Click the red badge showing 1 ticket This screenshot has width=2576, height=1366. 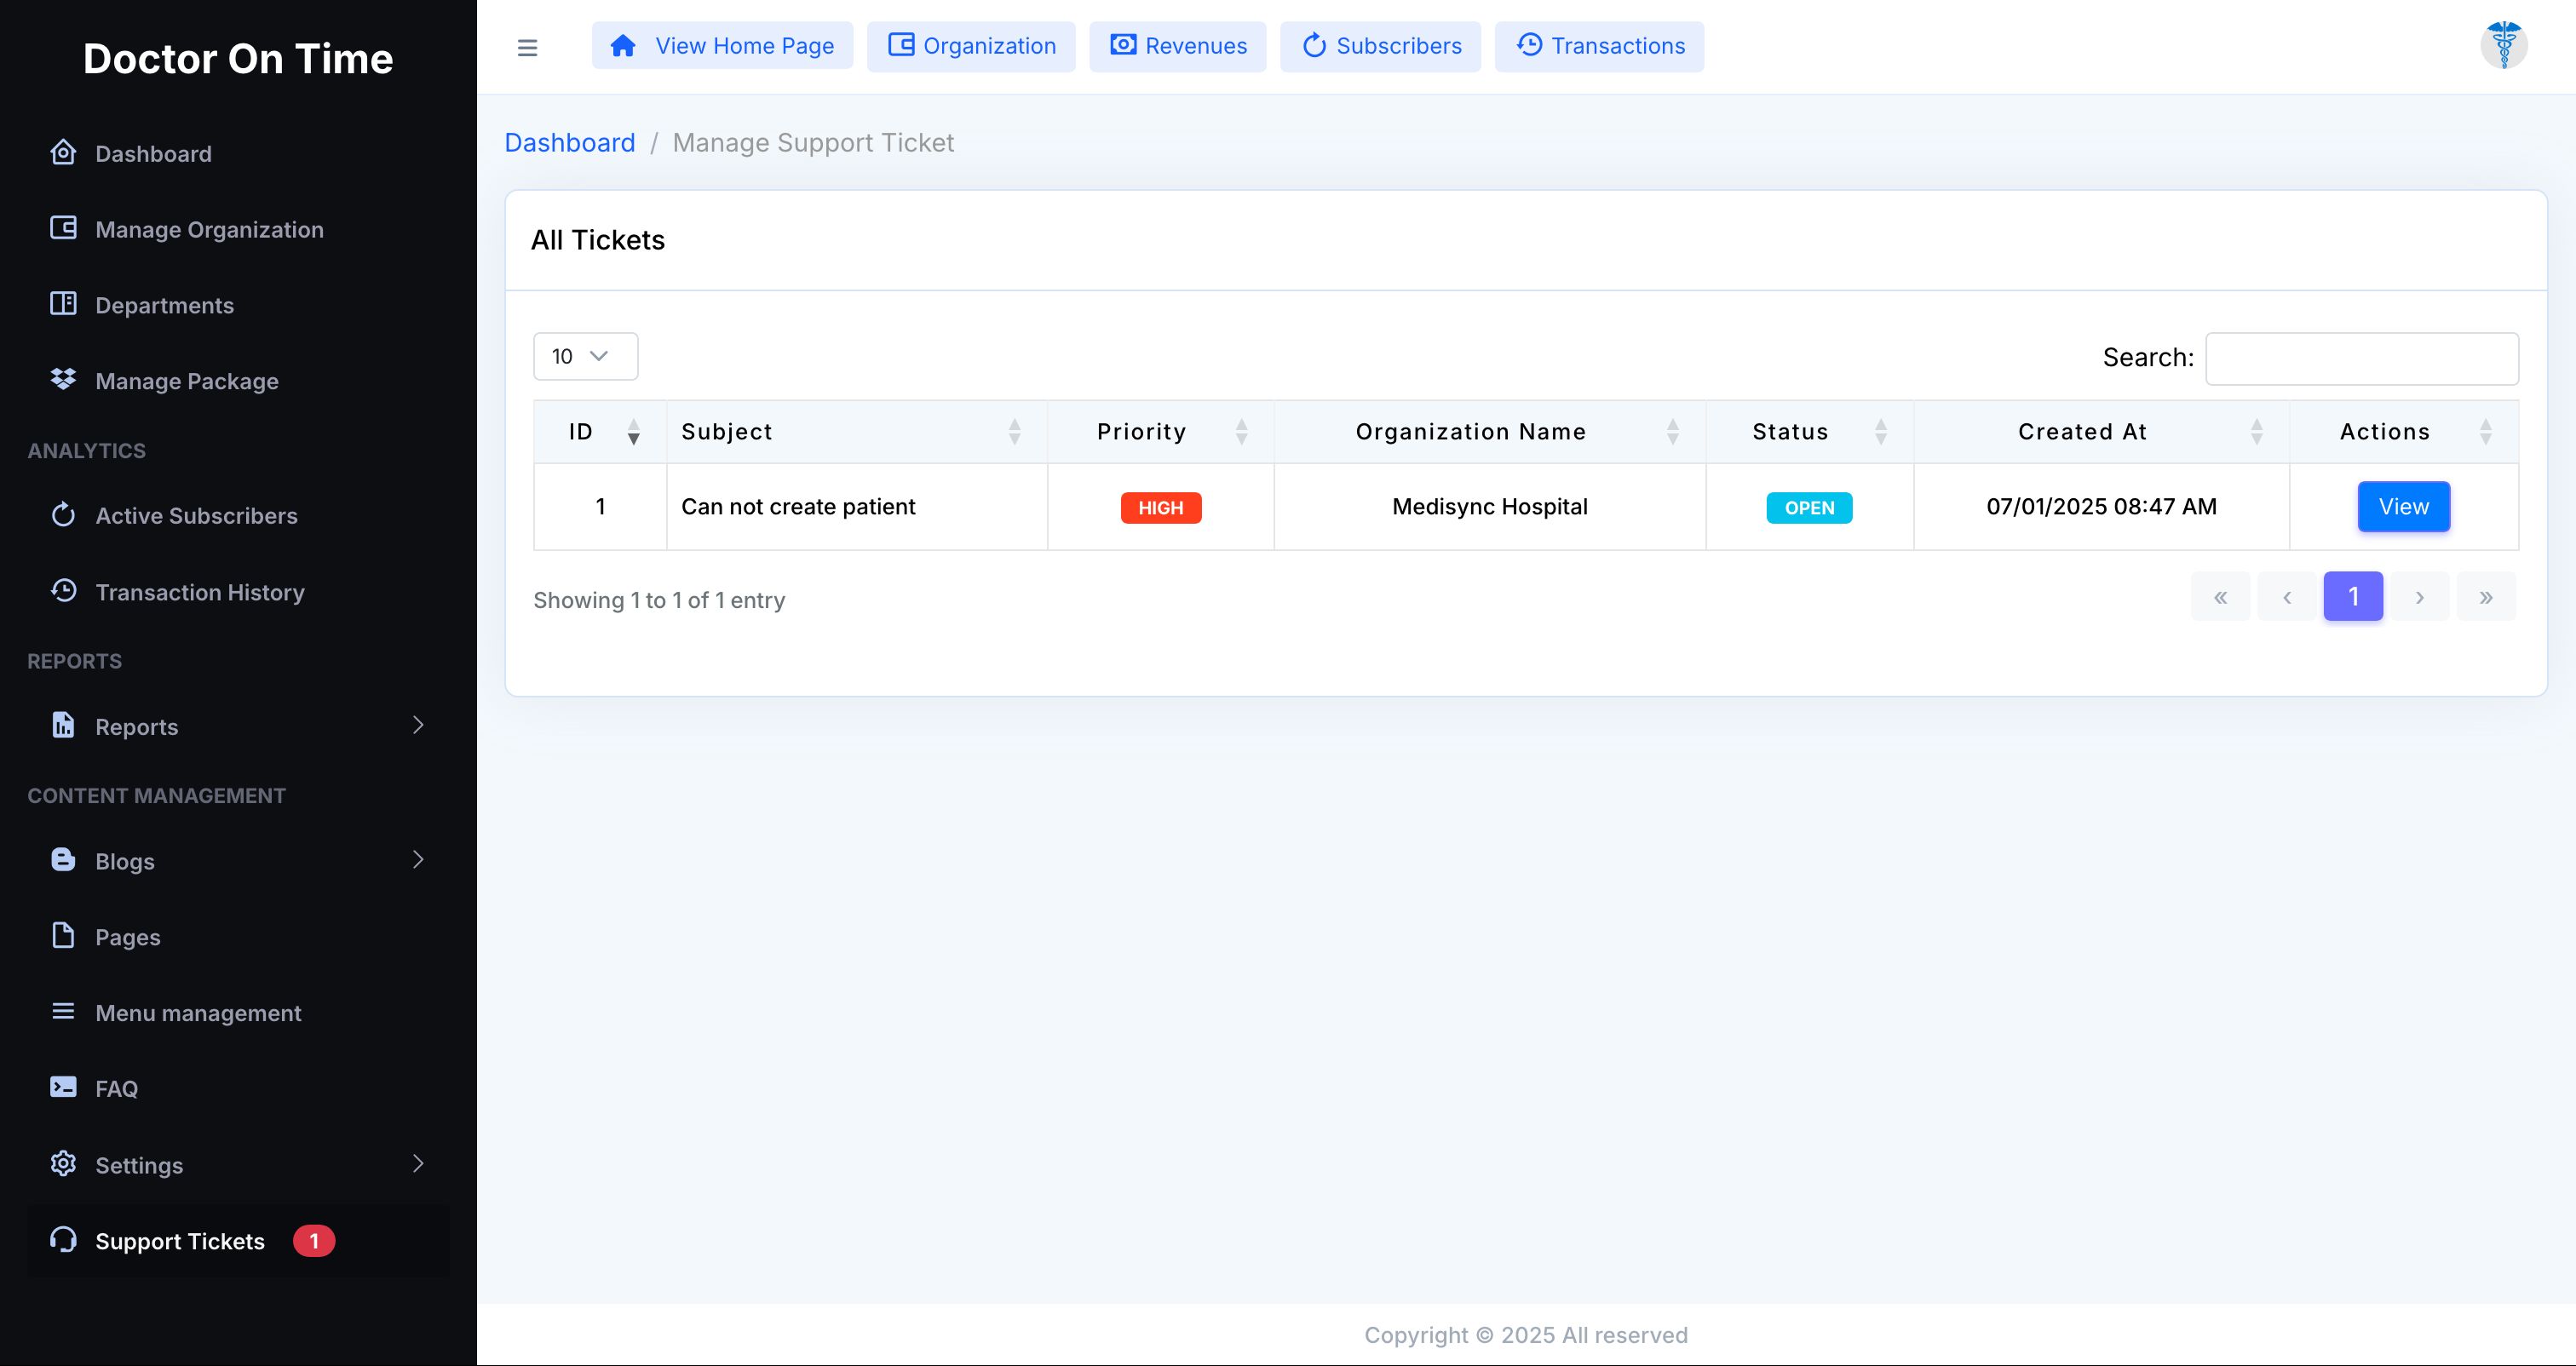[x=314, y=1241]
